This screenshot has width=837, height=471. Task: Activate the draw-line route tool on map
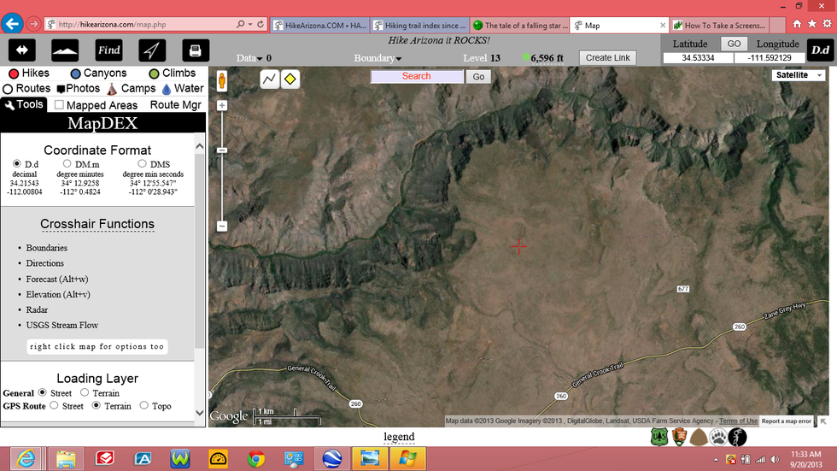click(x=270, y=79)
